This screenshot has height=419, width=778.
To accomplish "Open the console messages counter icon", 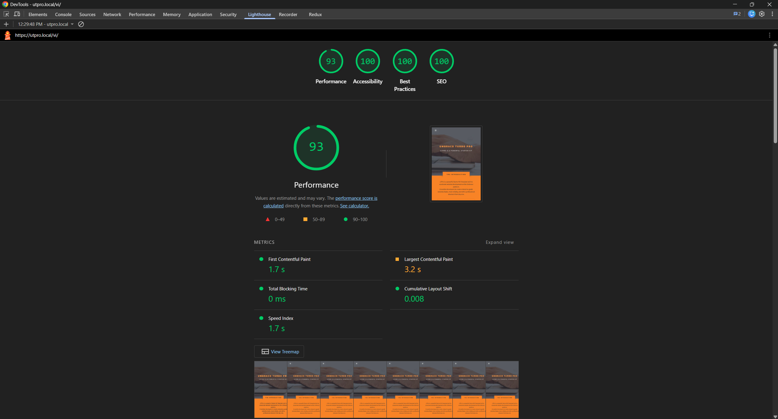I will click(x=737, y=14).
